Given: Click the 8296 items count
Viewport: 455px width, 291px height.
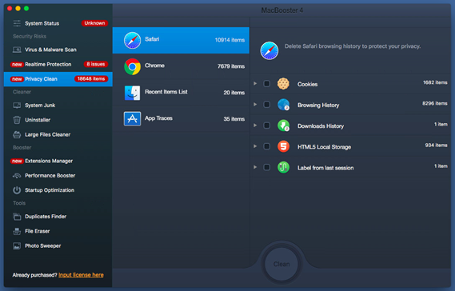Looking at the screenshot, I should (435, 104).
